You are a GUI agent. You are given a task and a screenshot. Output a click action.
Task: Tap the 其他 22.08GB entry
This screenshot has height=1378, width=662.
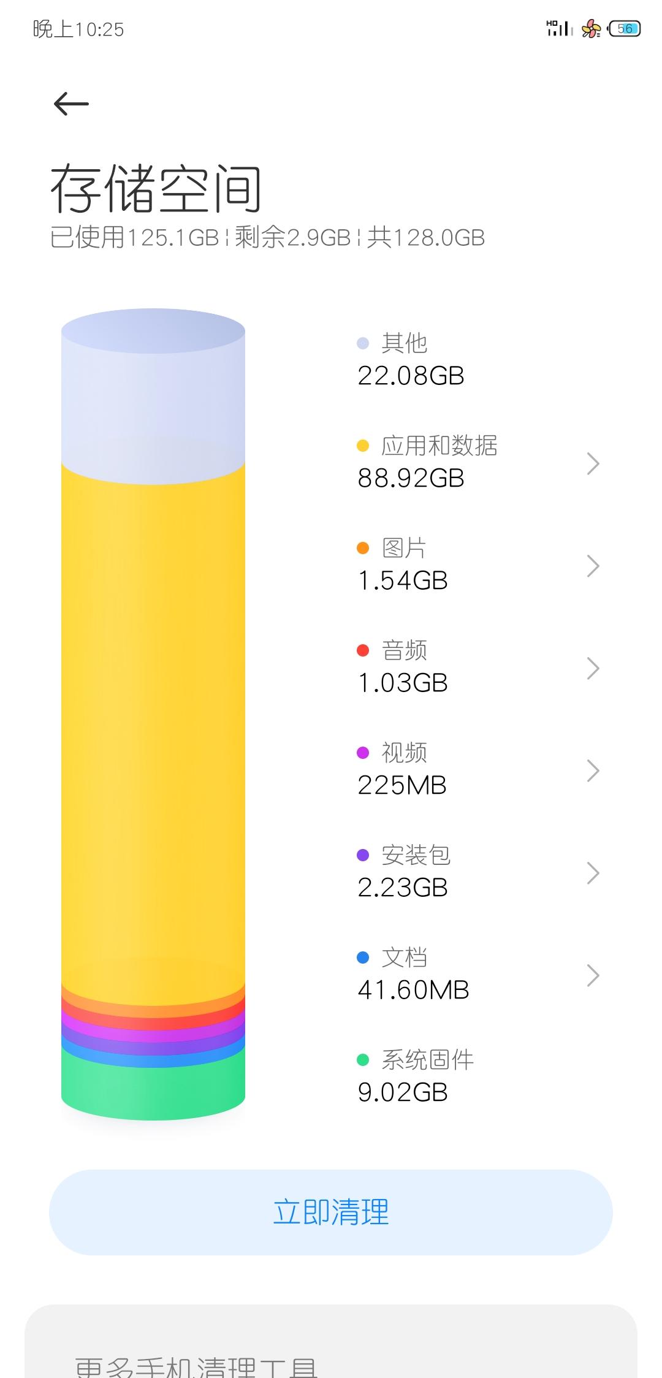tap(411, 360)
